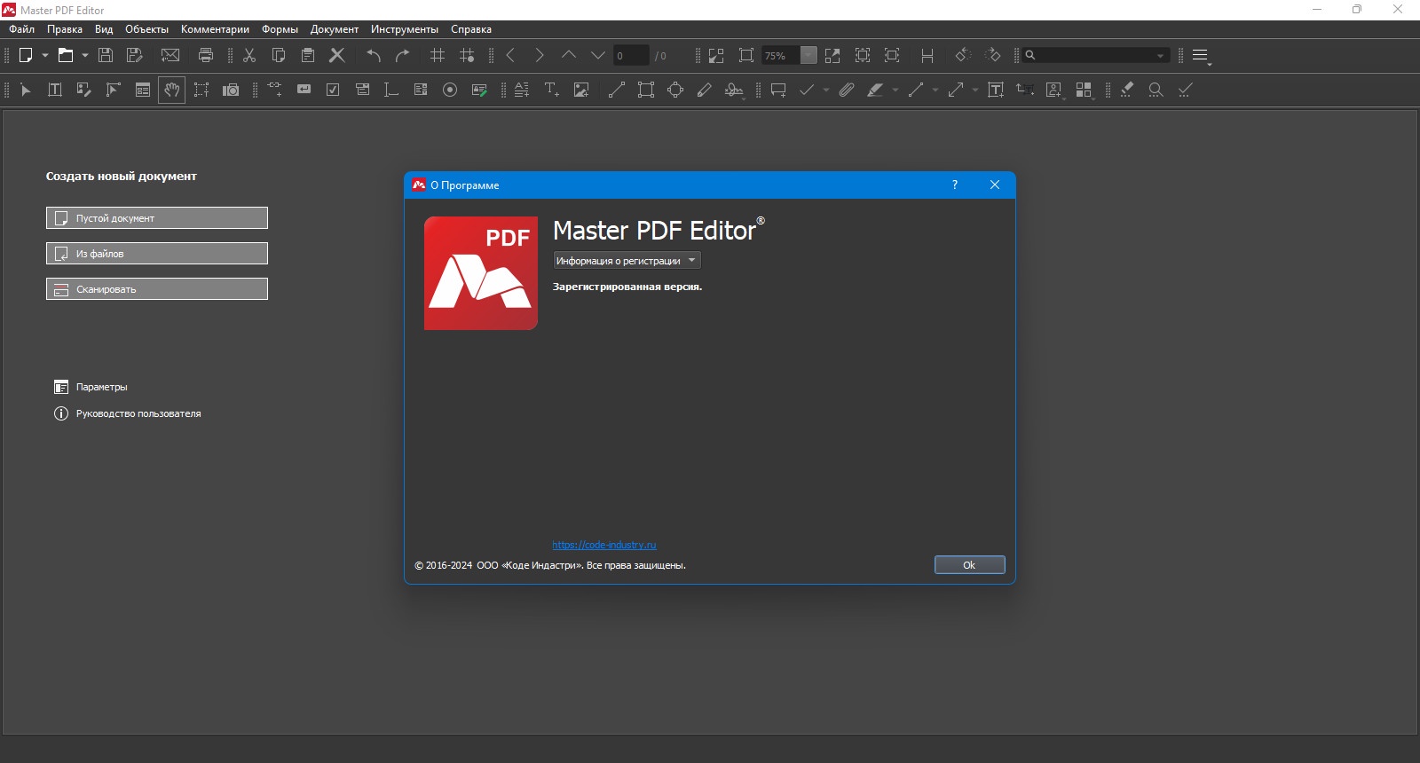Click the Ok button in dialog
1420x763 pixels.
pyautogui.click(x=969, y=565)
